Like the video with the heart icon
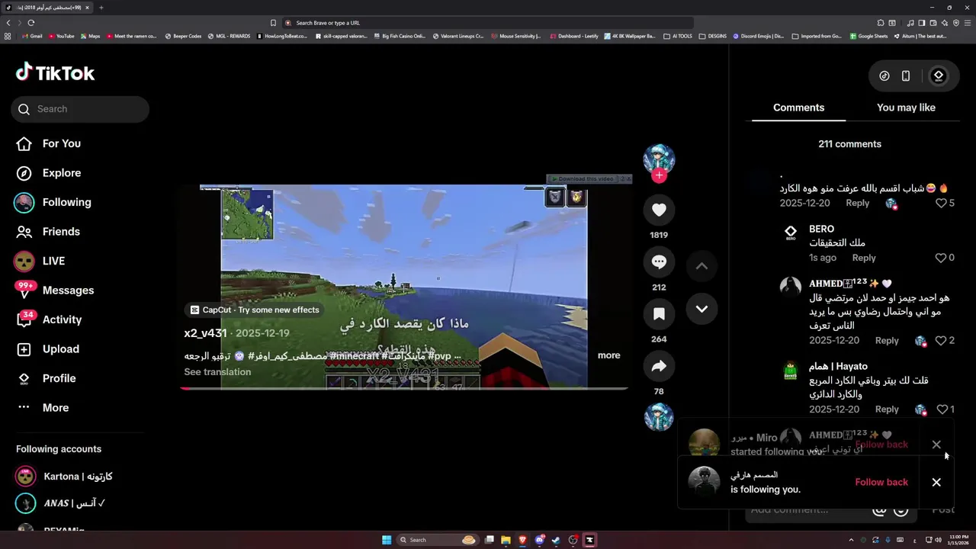The width and height of the screenshot is (976, 549). tap(659, 210)
